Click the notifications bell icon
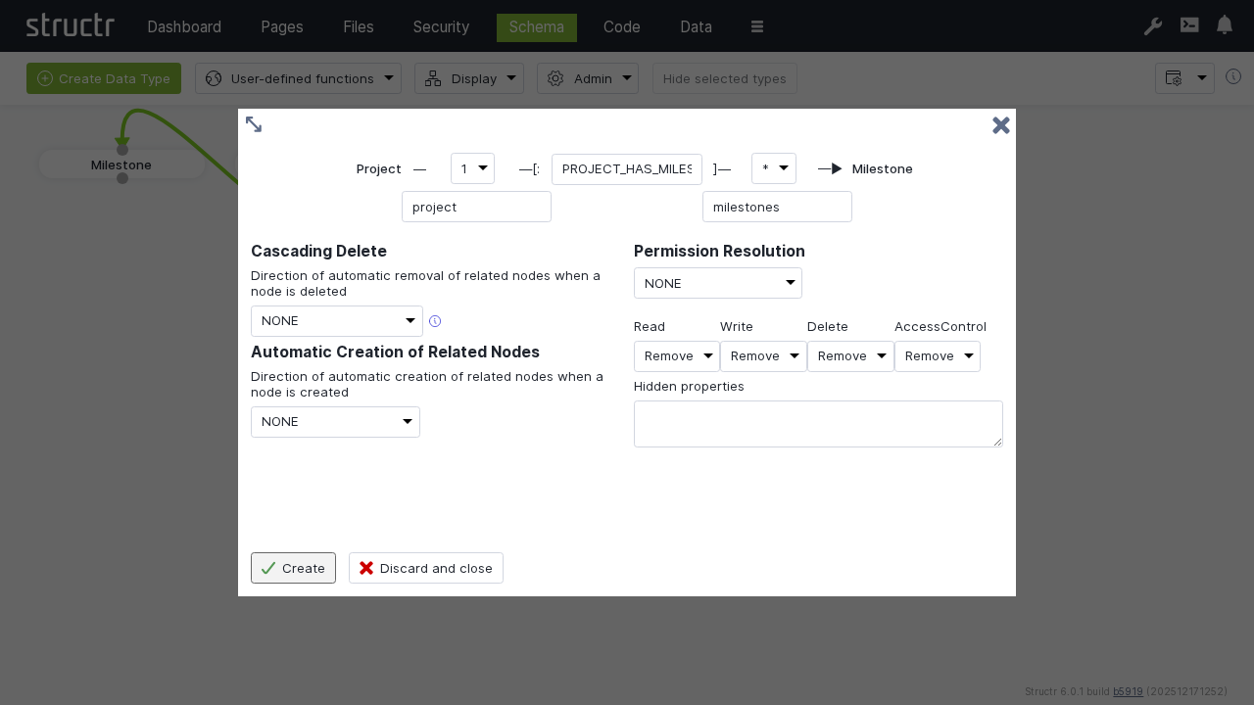Image resolution: width=1254 pixels, height=705 pixels. (x=1225, y=25)
